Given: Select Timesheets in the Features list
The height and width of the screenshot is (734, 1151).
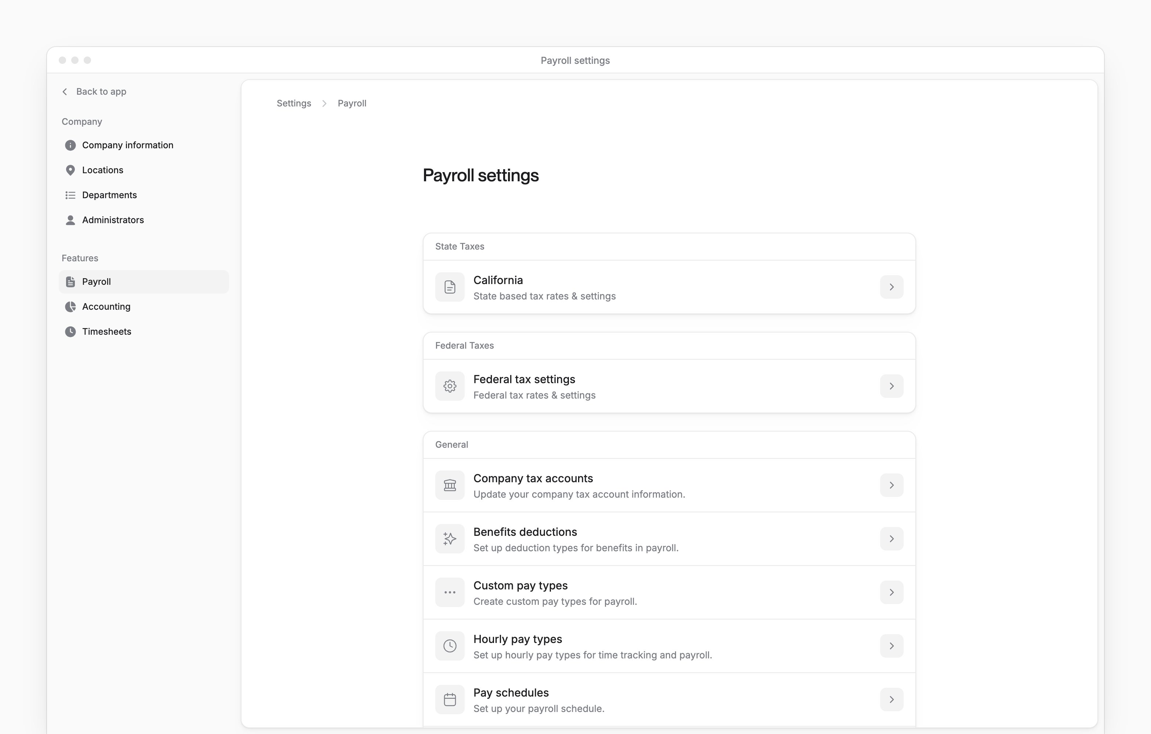Looking at the screenshot, I should click(x=144, y=332).
